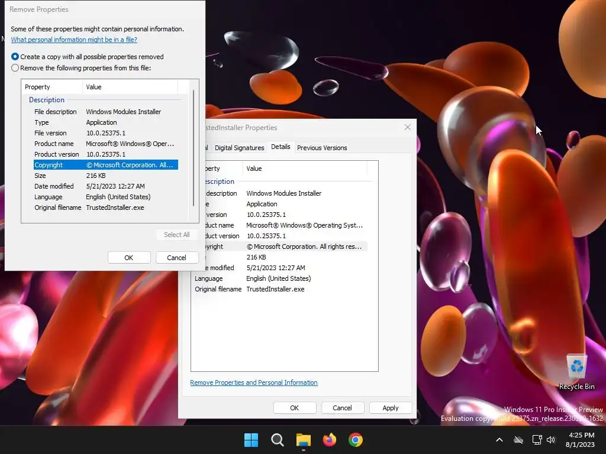
Task: Click the Value column header in Properties window
Action: (305, 168)
